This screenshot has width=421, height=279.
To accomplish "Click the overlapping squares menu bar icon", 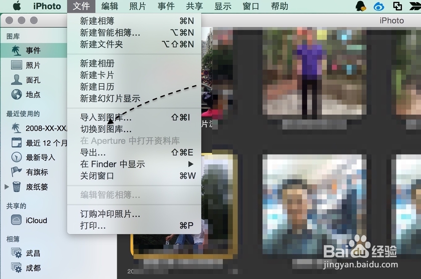I will [x=397, y=6].
